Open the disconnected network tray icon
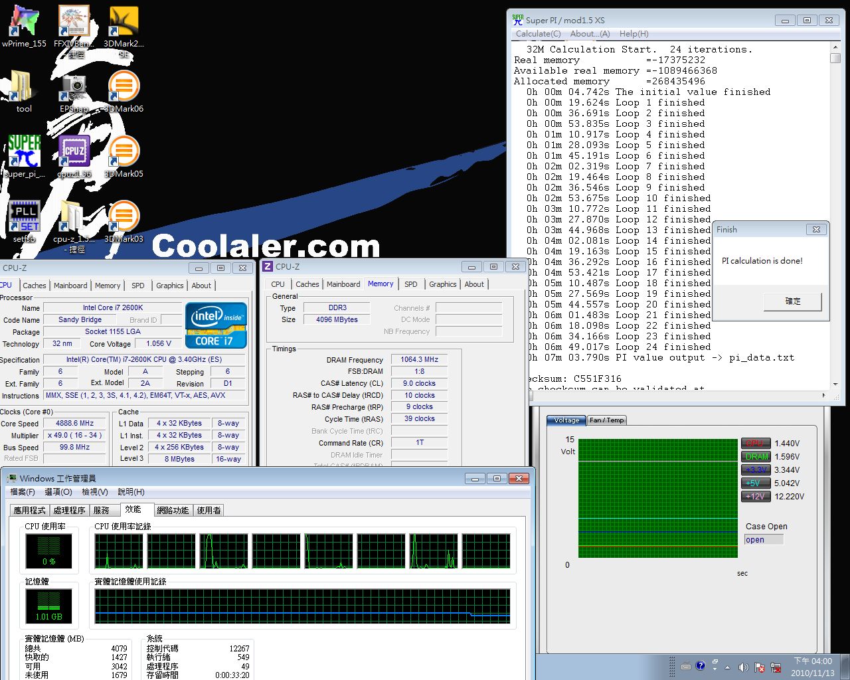 [x=775, y=667]
